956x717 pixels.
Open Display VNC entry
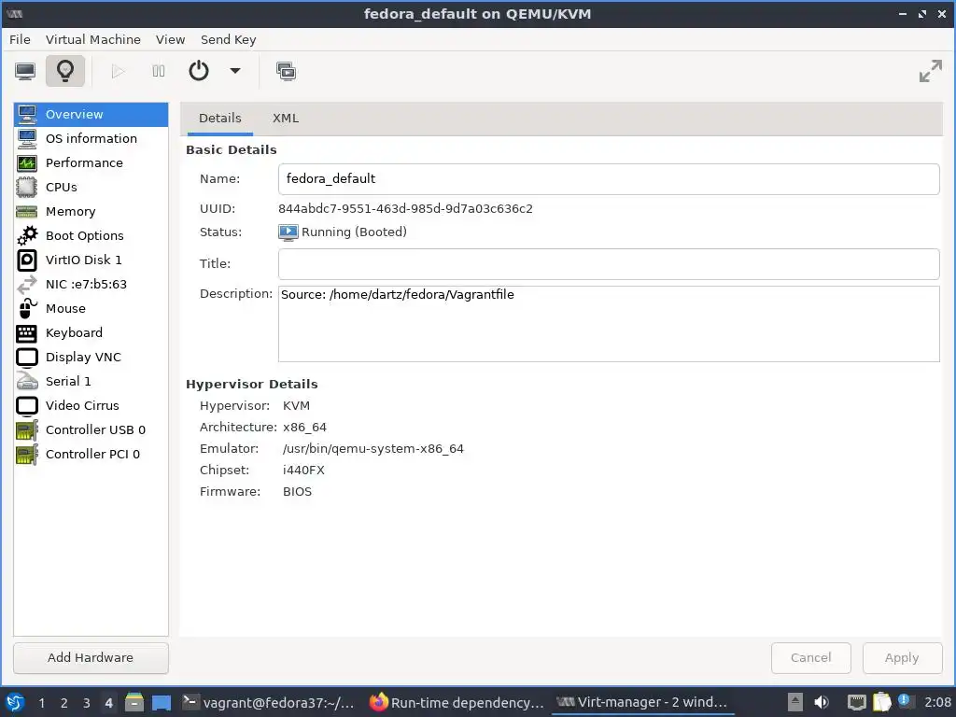[x=91, y=358]
